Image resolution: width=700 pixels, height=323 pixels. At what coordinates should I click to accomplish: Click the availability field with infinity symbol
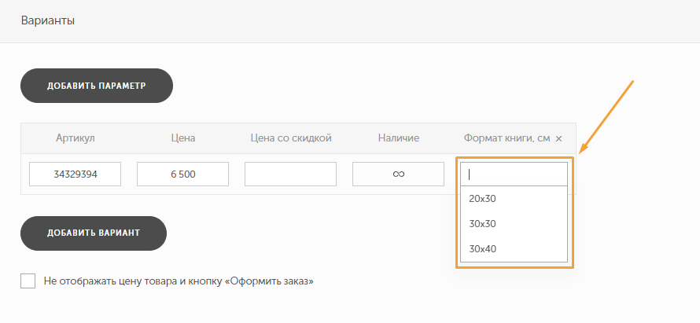click(398, 174)
